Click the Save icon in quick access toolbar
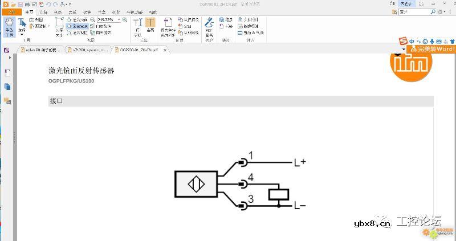This screenshot has height=241, width=456. click(19, 5)
